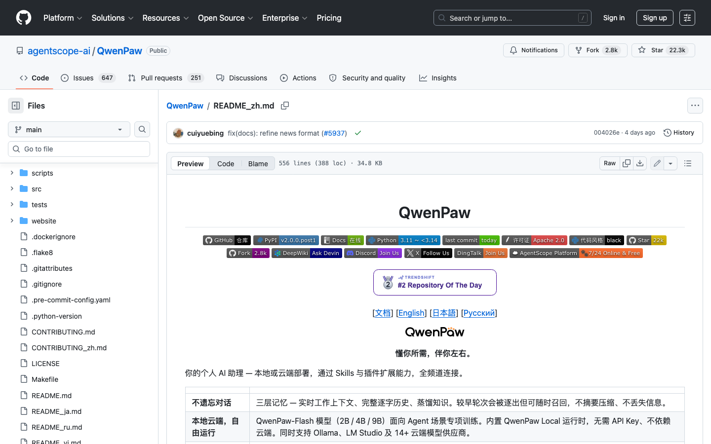Open the outline list icon
The width and height of the screenshot is (711, 444).
688,163
